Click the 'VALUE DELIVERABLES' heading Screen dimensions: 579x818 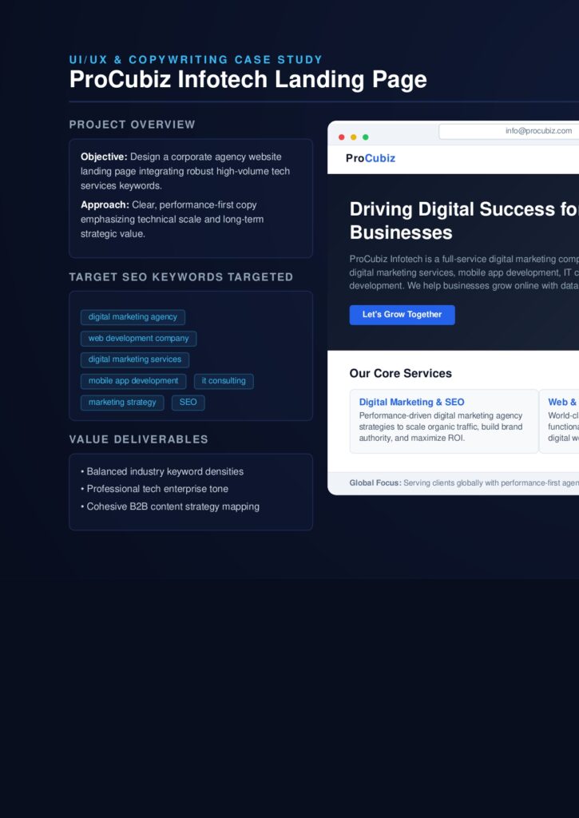(139, 439)
